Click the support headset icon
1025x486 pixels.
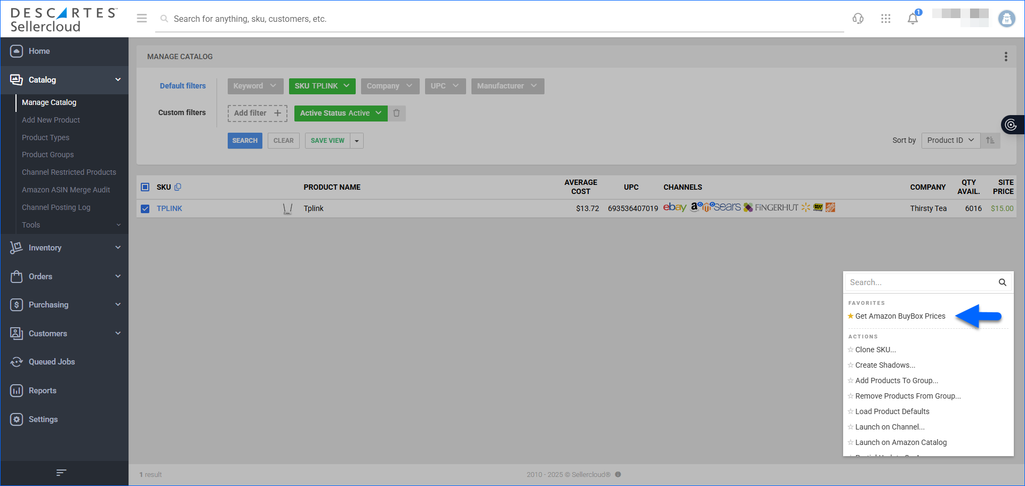point(858,19)
